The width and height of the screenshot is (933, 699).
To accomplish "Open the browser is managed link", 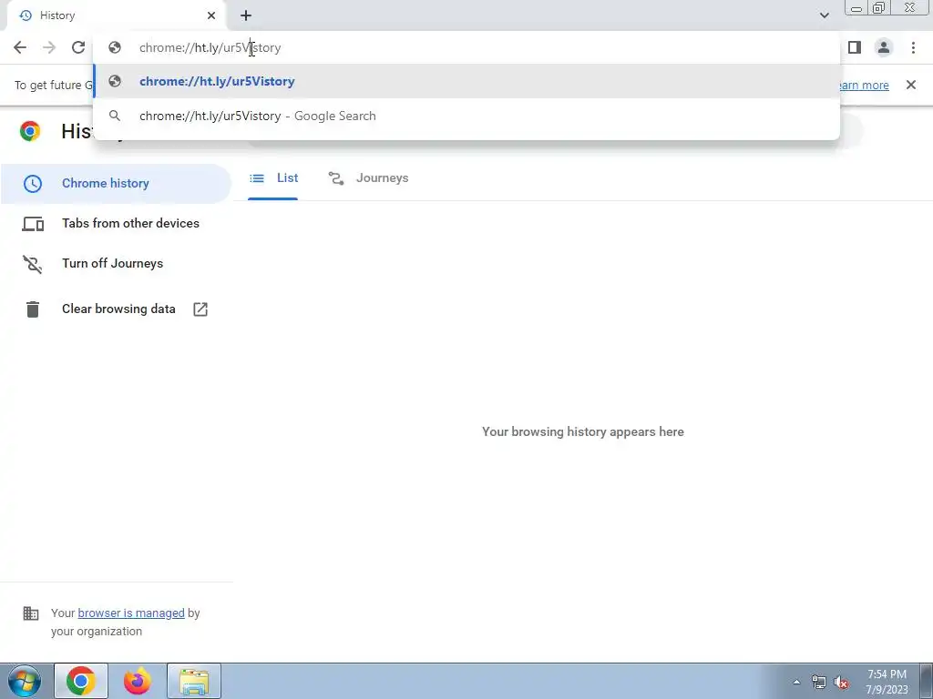I will [x=131, y=613].
